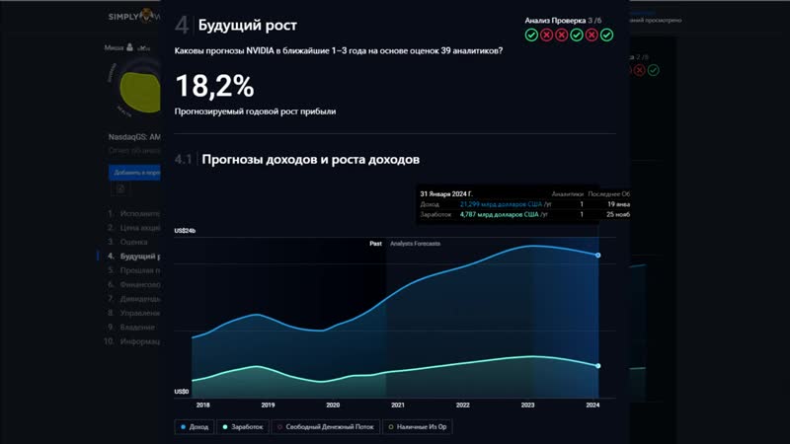The height and width of the screenshot is (444, 790).
Task: Click the Past chart label
Action: click(x=376, y=244)
